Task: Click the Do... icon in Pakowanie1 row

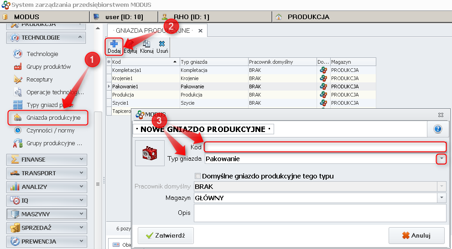Action: pos(323,86)
